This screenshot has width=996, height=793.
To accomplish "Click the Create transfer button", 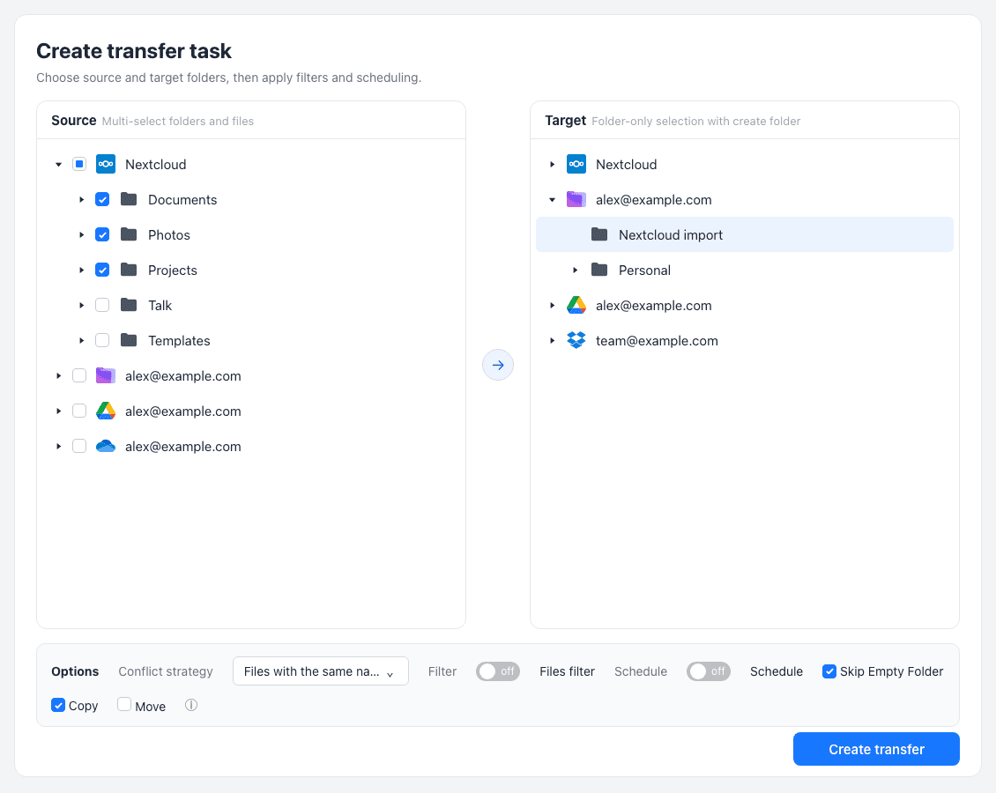I will (876, 749).
